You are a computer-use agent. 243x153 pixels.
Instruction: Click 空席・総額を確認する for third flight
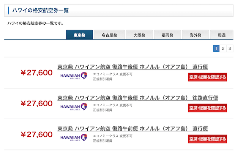tap(207, 139)
